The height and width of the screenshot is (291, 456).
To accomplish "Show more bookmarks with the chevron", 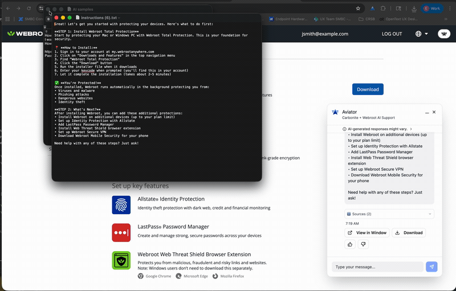I will click(446, 19).
